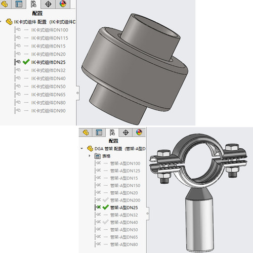Click the 配置 header in top panel

37,13
